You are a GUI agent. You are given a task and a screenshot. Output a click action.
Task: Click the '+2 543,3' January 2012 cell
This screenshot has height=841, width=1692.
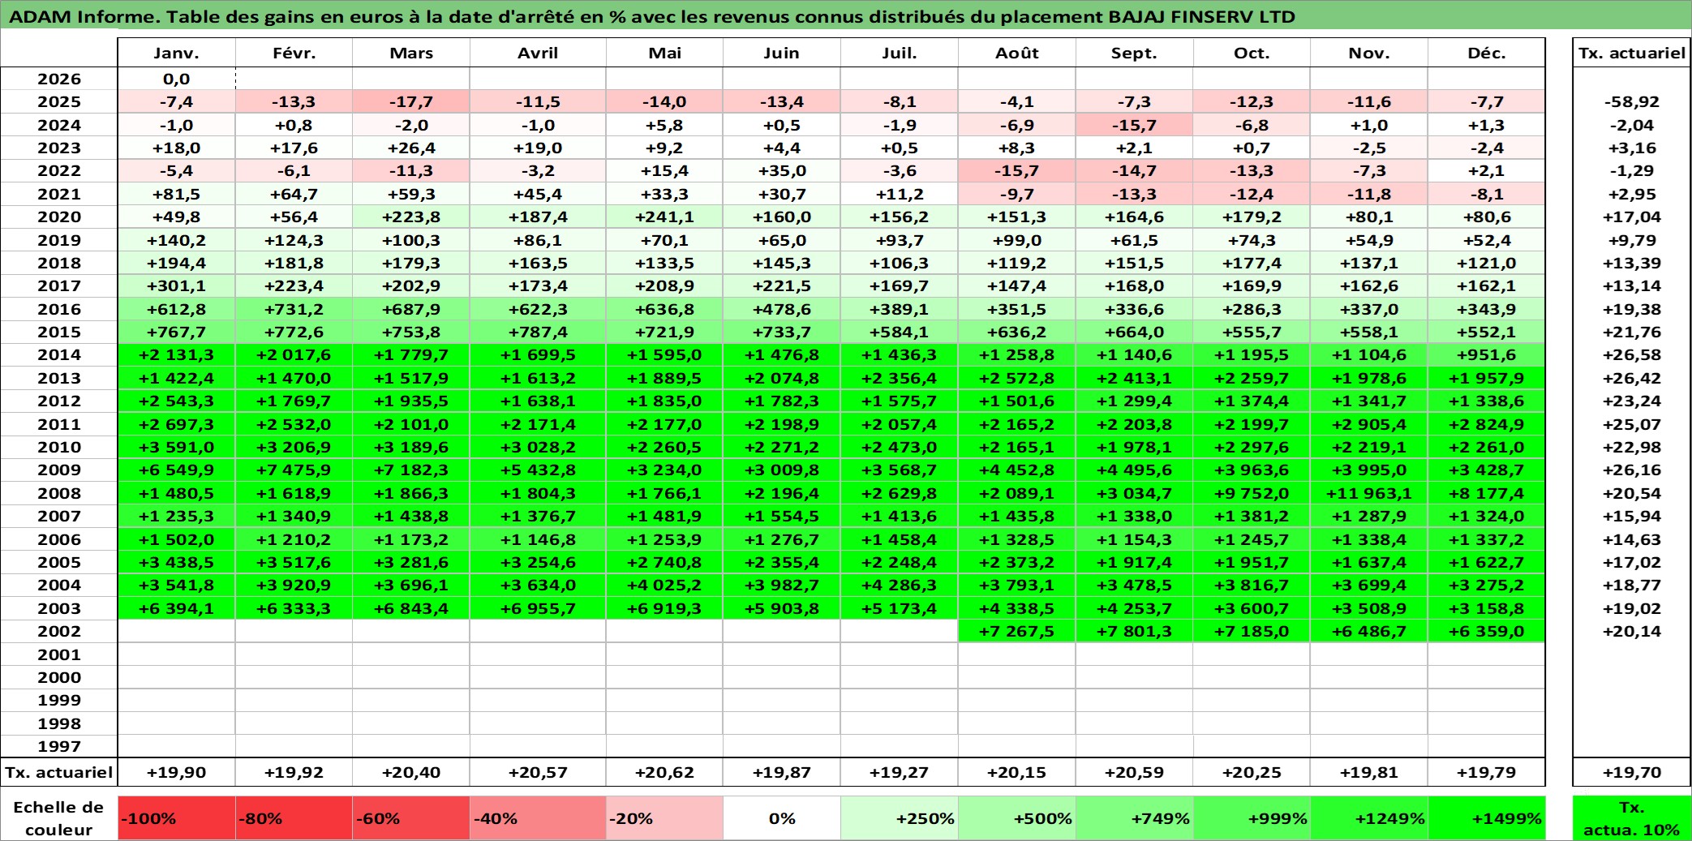(177, 401)
